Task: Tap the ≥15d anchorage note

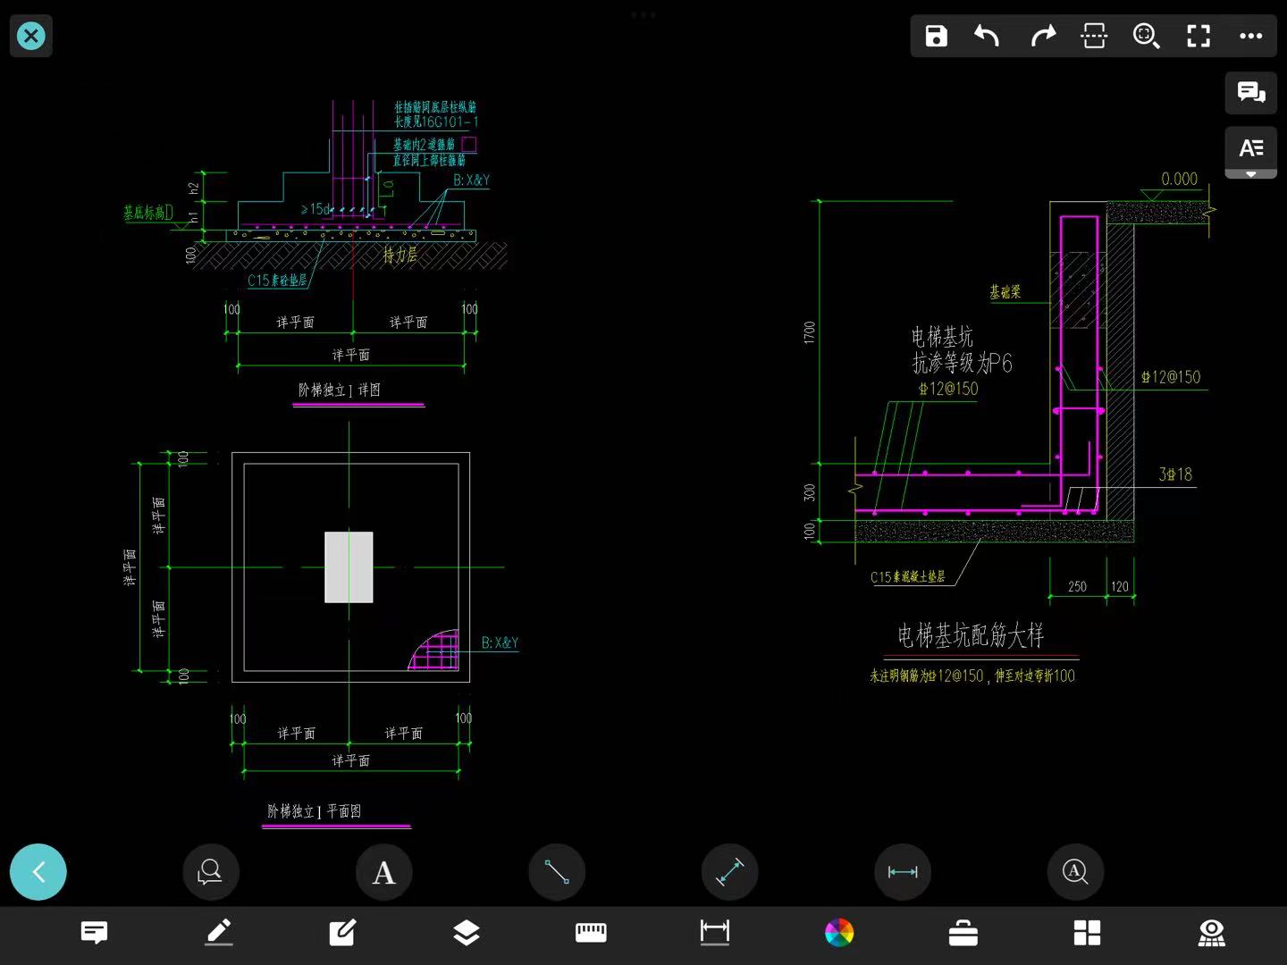Action: click(315, 209)
